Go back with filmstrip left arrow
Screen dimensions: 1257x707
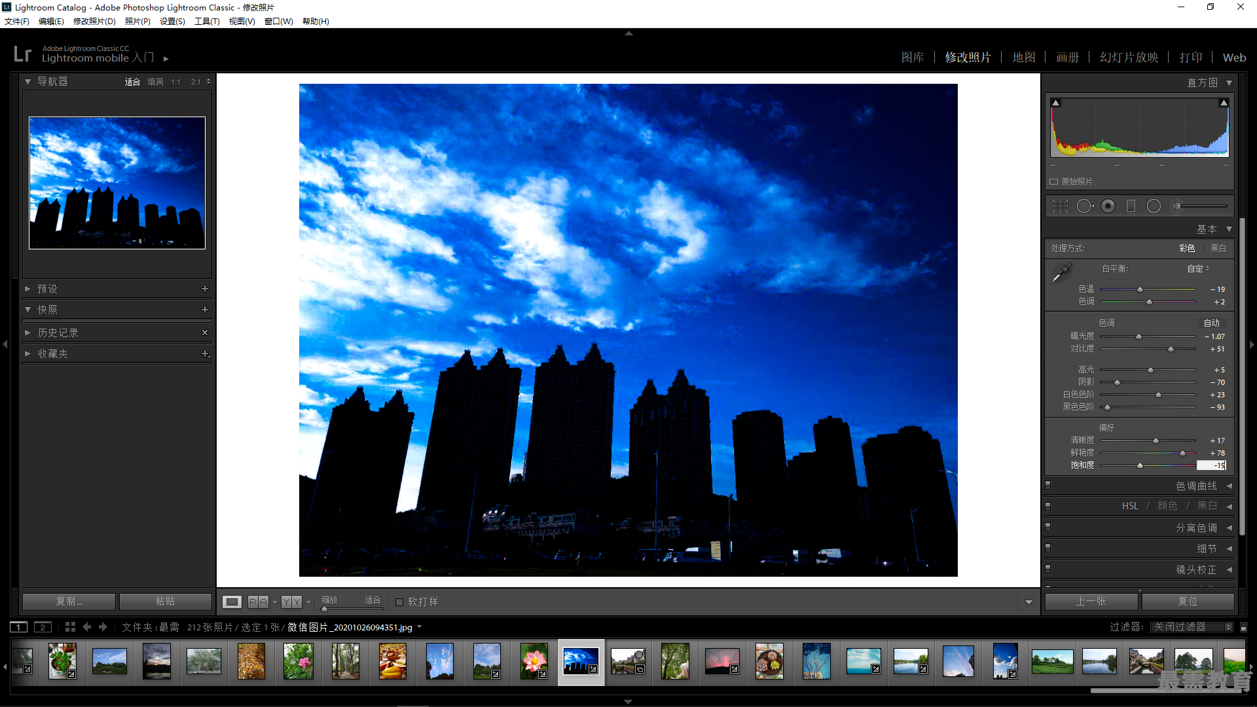(87, 627)
